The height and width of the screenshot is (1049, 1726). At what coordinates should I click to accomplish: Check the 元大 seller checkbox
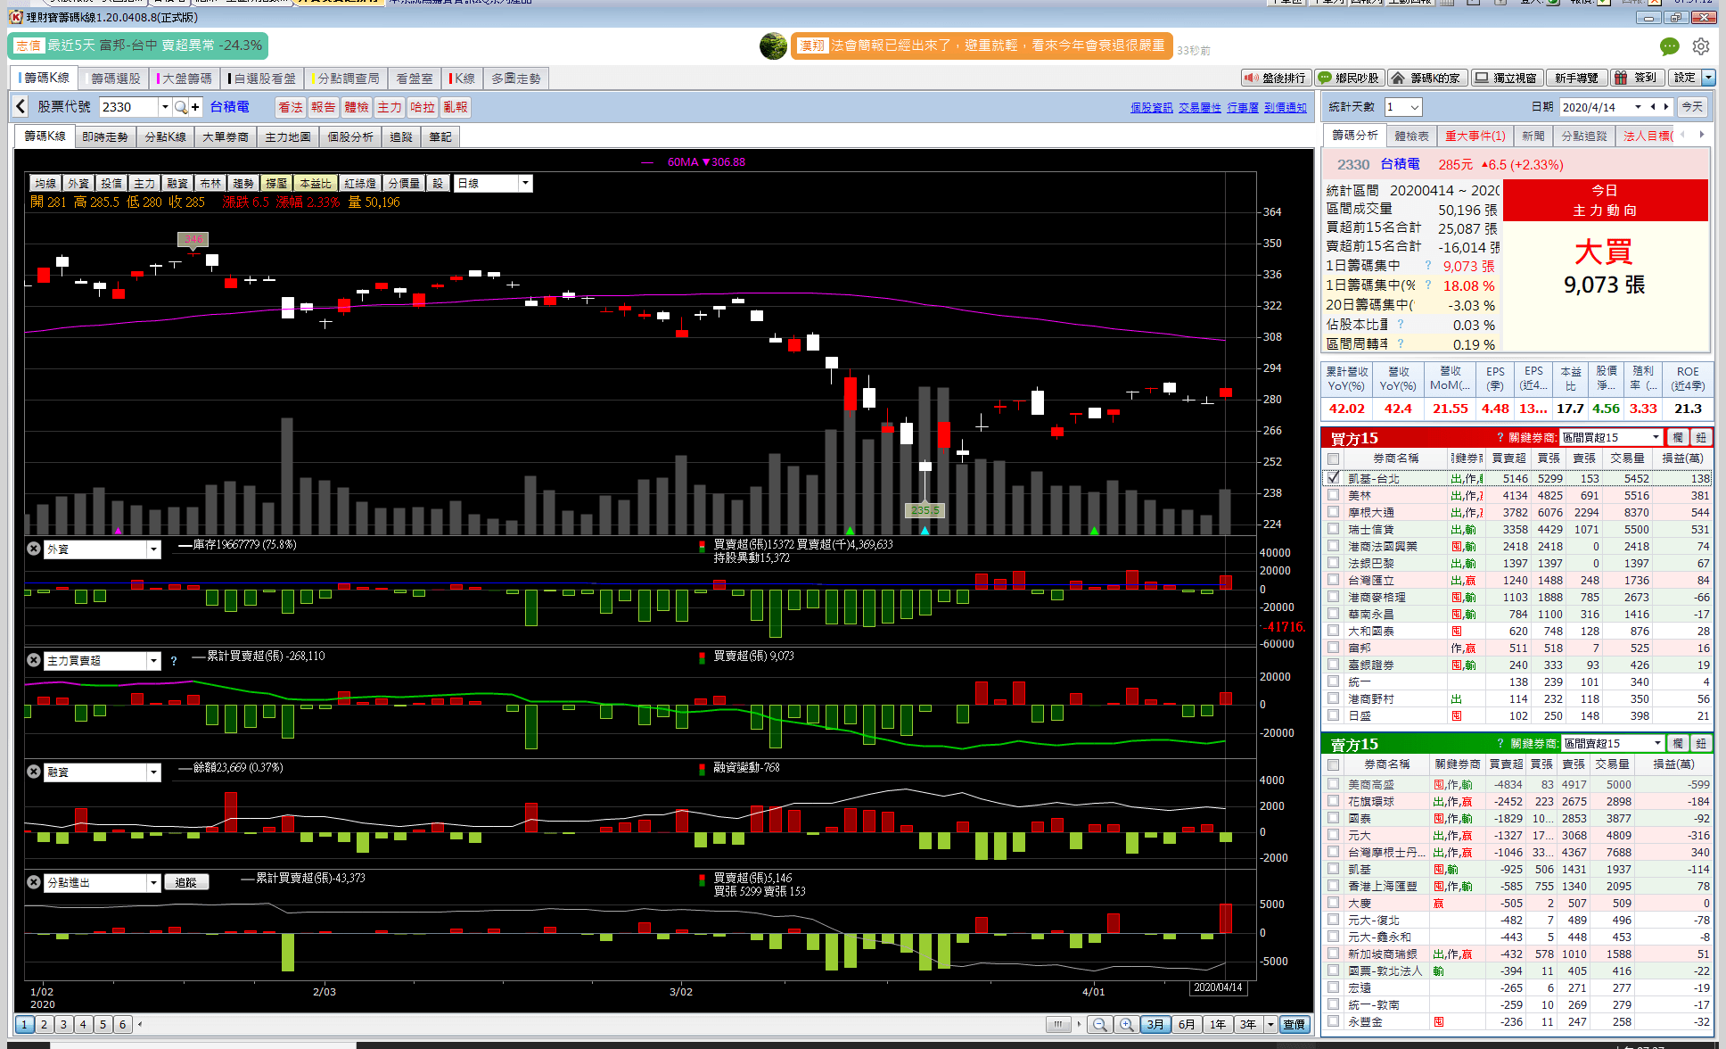(1334, 835)
